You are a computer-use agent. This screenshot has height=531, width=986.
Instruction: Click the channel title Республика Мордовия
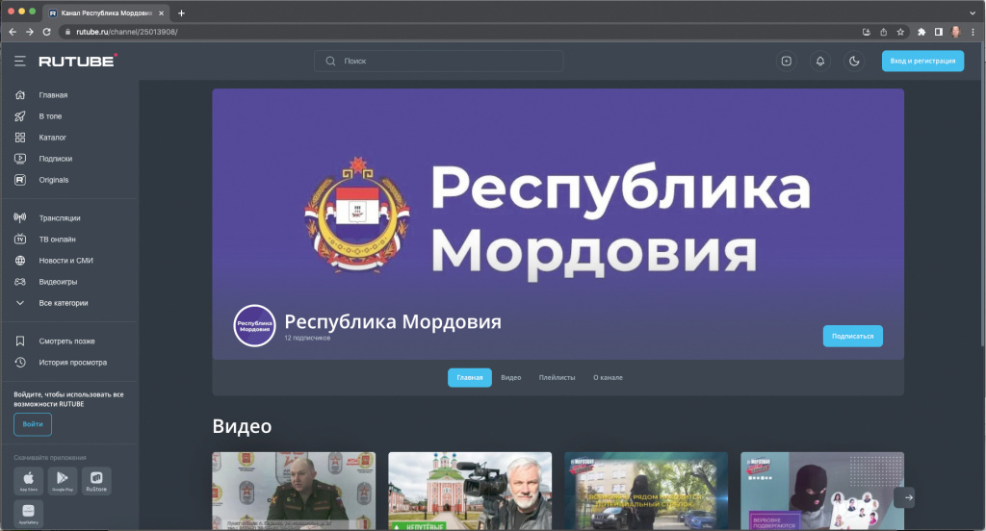[393, 321]
